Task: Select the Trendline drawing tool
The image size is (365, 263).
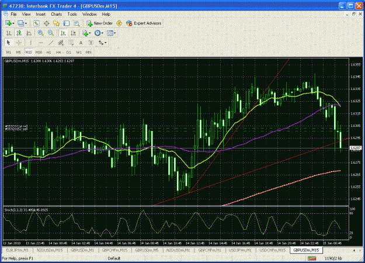Action: coord(51,43)
